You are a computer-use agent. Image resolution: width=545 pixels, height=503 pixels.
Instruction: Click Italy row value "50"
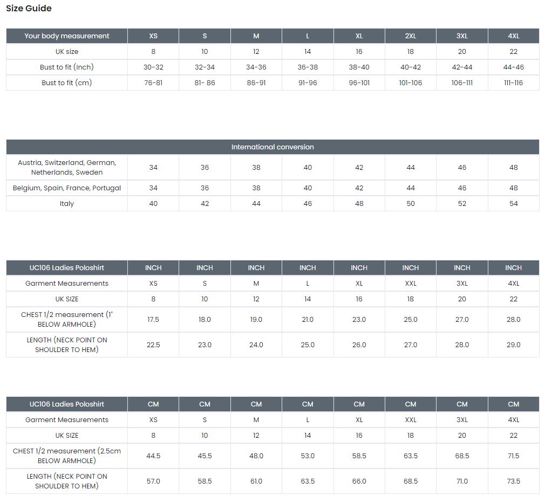coord(411,204)
